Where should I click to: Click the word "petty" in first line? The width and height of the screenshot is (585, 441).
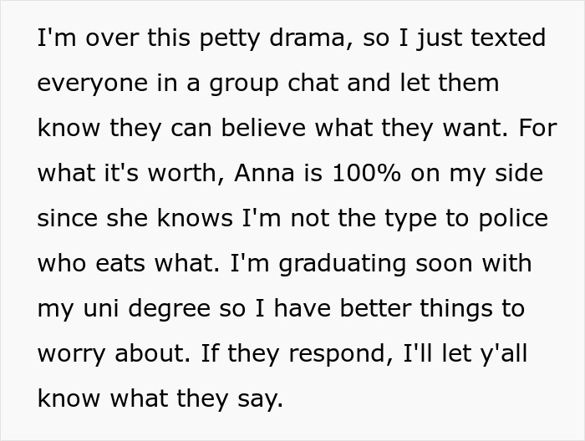coord(226,38)
